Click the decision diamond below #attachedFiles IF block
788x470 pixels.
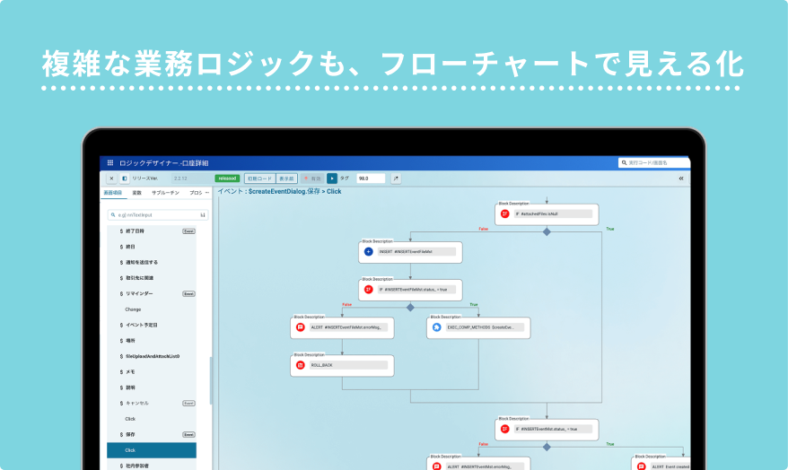coord(547,232)
